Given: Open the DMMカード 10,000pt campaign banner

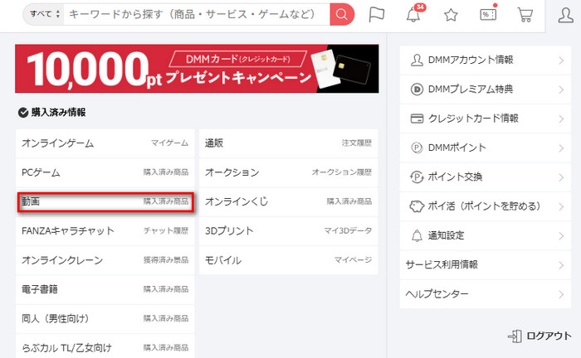Looking at the screenshot, I should 197,69.
